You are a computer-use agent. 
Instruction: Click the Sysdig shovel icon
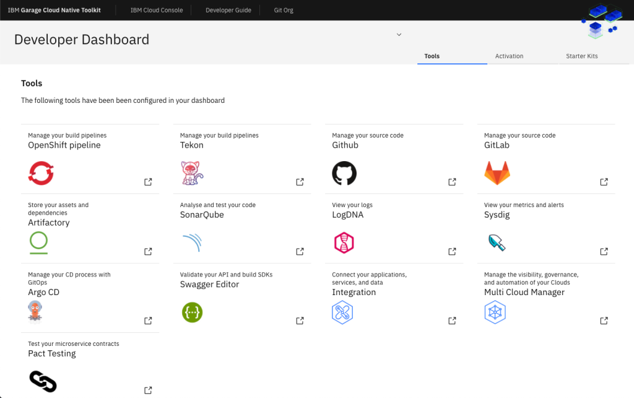pos(497,242)
